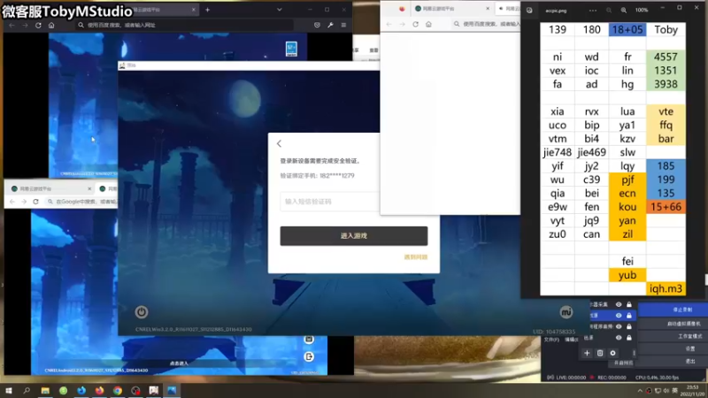Focus the SMS verification code input field

(329, 202)
